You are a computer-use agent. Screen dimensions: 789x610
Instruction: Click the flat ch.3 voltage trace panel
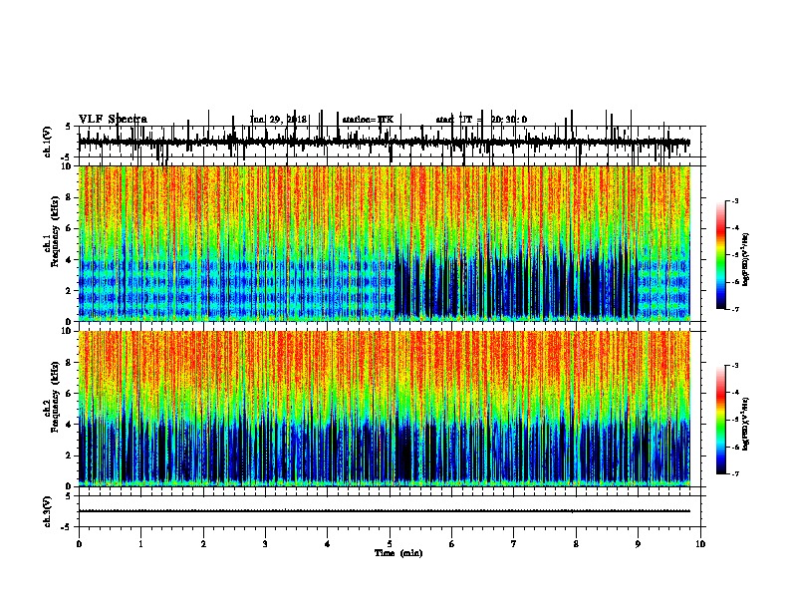tap(390, 511)
